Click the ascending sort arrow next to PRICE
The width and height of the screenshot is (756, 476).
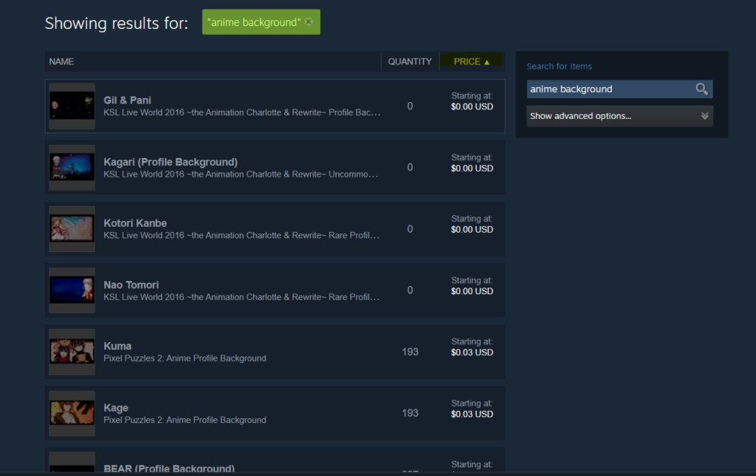488,61
